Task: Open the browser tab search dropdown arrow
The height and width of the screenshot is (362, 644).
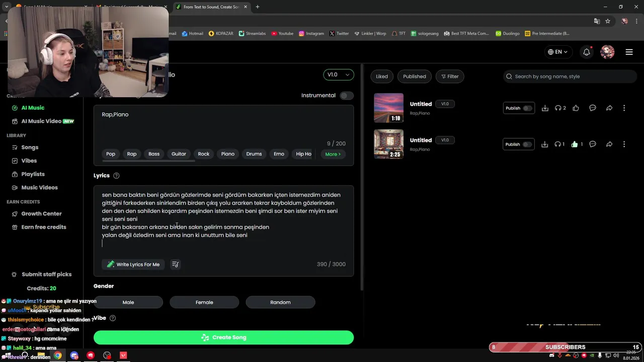Action: pyautogui.click(x=7, y=7)
